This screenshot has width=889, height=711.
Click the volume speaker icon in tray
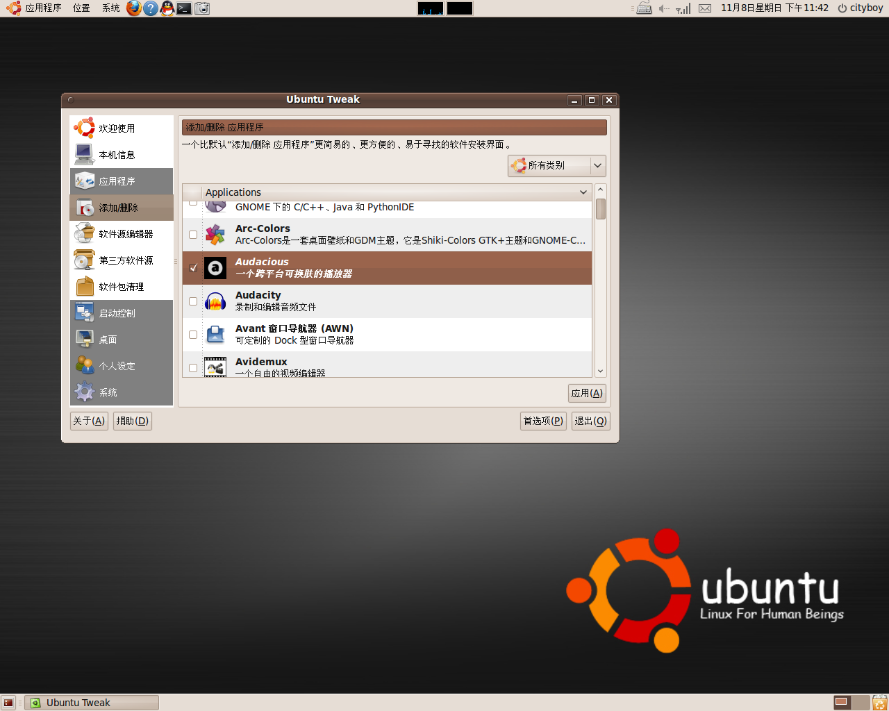pyautogui.click(x=664, y=8)
